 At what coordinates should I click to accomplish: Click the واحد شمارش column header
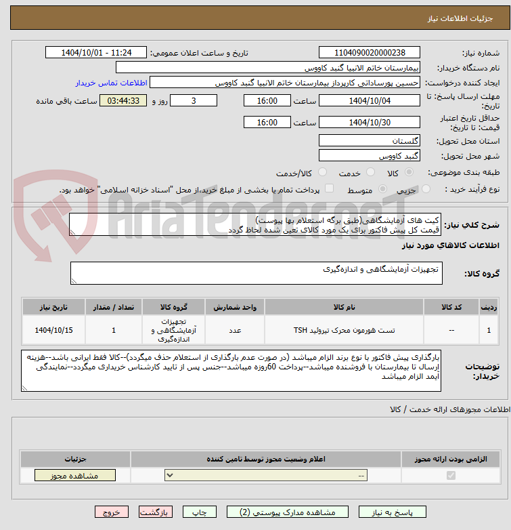click(x=235, y=307)
